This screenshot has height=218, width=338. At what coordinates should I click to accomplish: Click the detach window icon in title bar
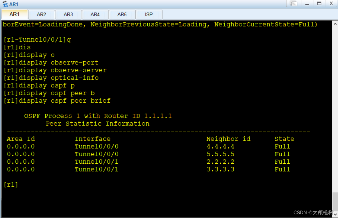(293, 3)
